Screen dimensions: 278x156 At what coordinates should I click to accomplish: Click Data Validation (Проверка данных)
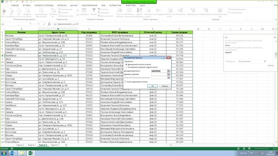click(148, 13)
